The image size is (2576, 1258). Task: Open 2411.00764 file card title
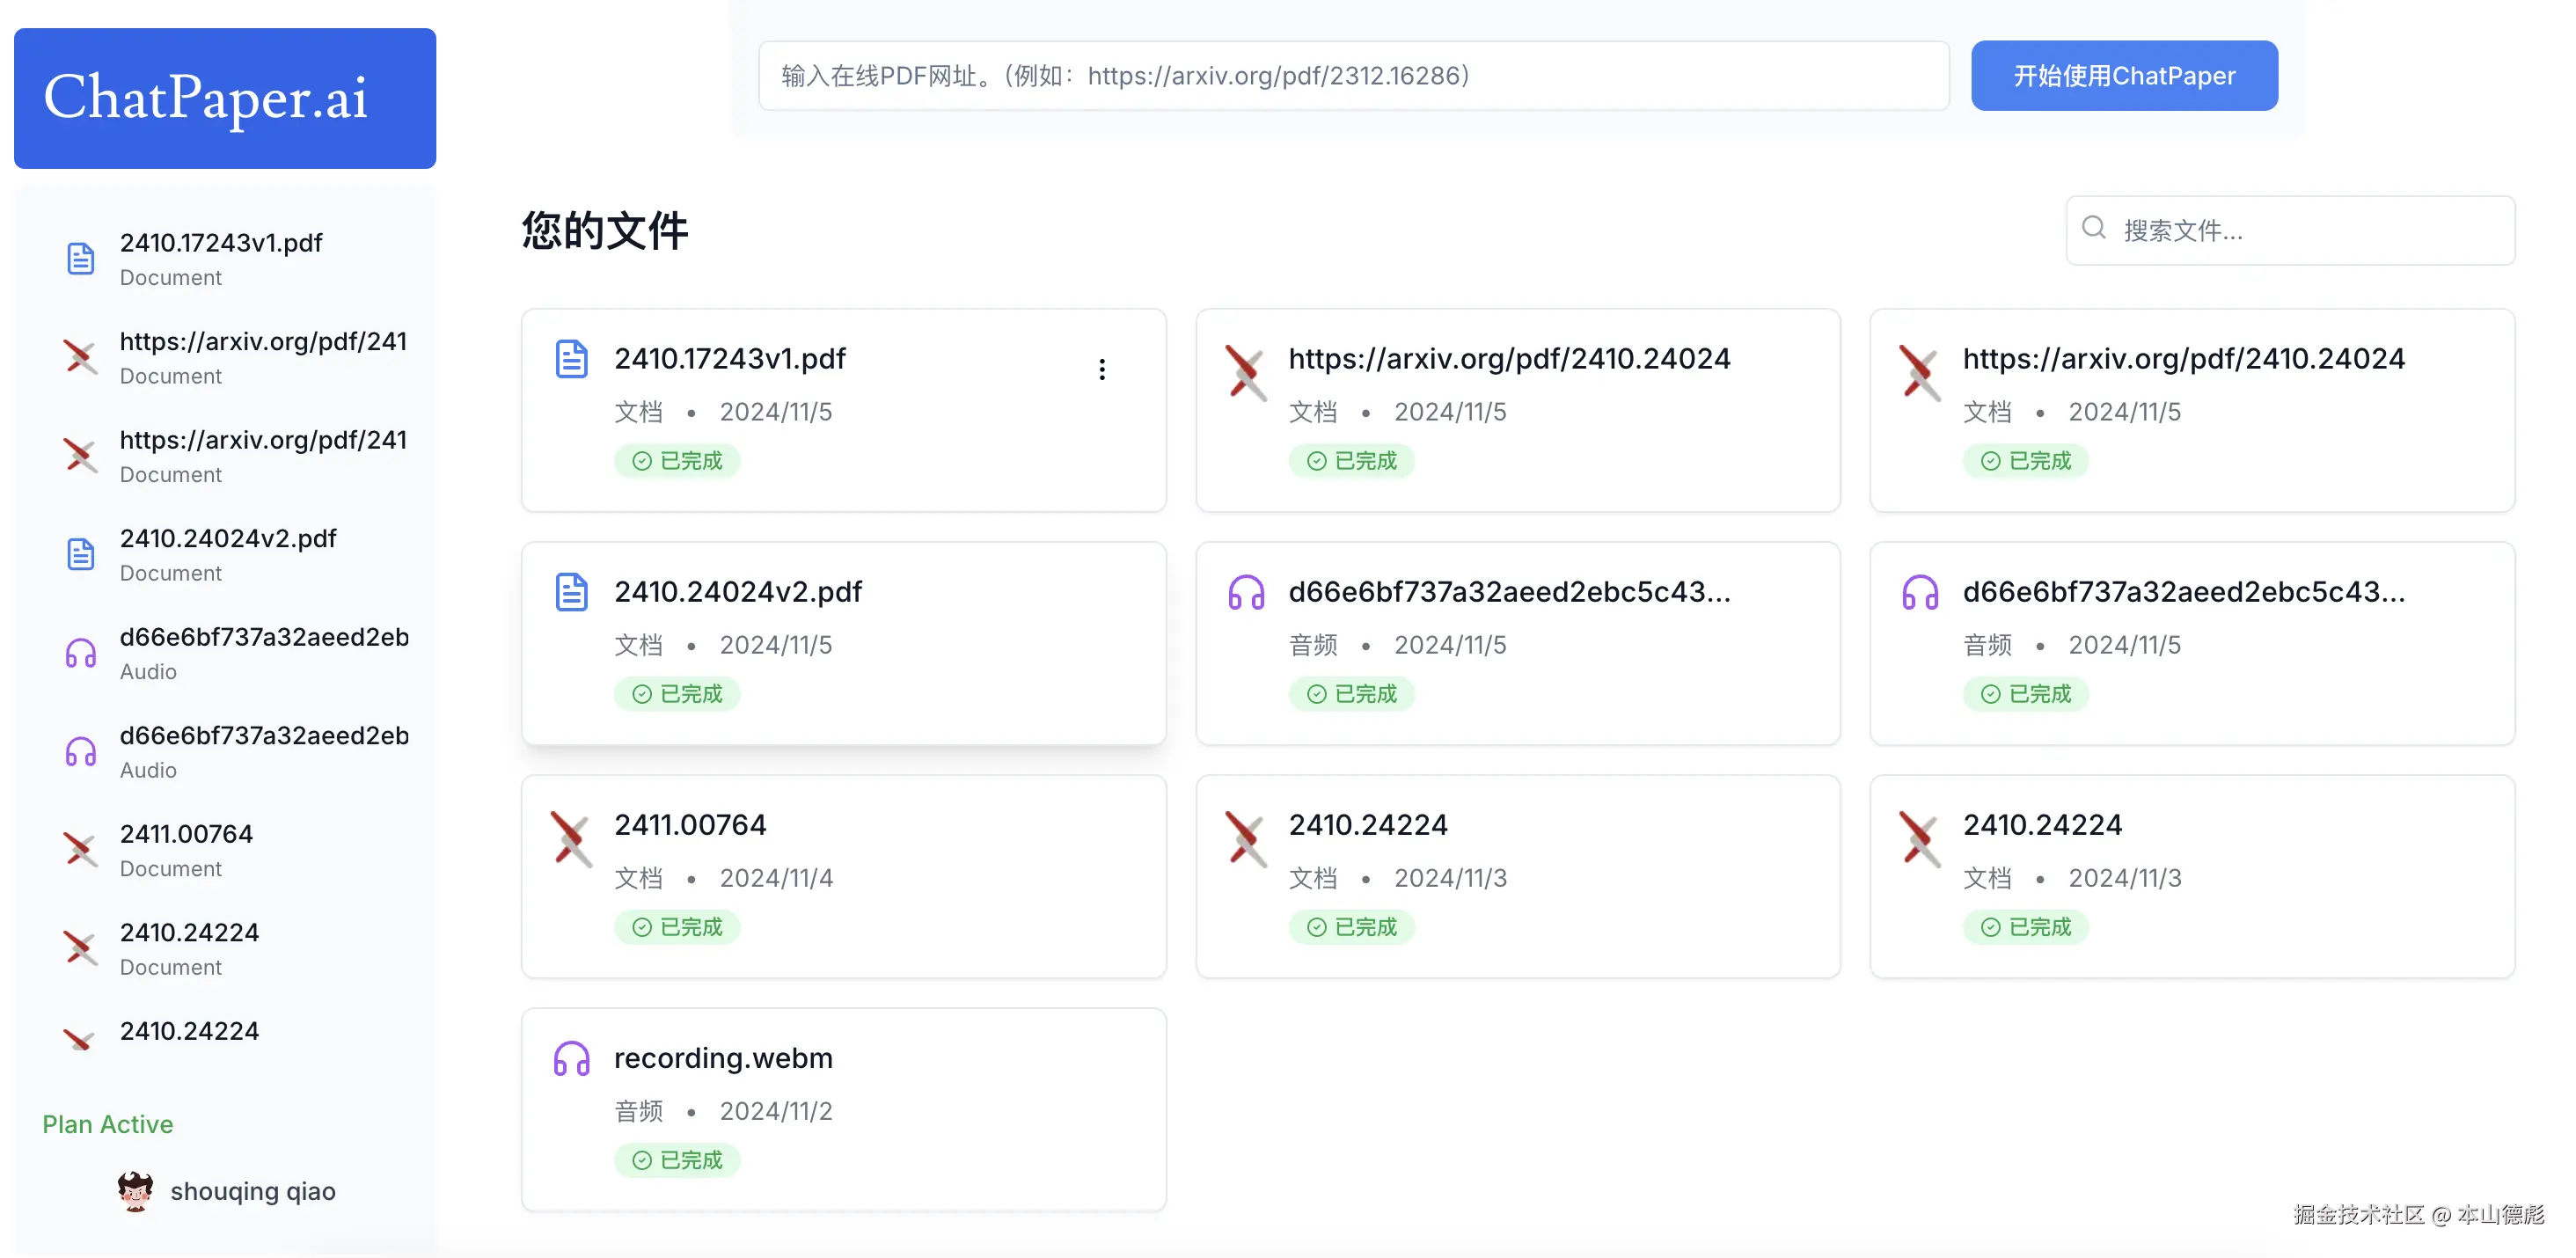pos(690,825)
